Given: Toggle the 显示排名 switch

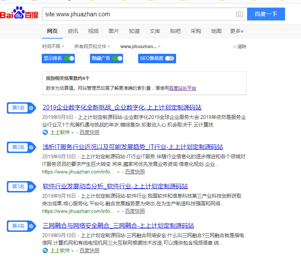Looking at the screenshot, I should (69, 58).
